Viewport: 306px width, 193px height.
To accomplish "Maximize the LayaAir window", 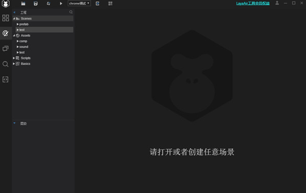I will (294, 3).
